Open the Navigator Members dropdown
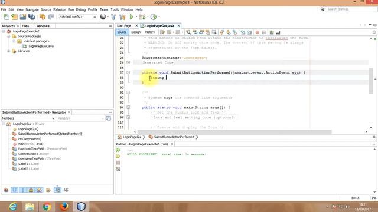Image resolution: width=378 pixels, height=212 pixels. tap(28, 118)
